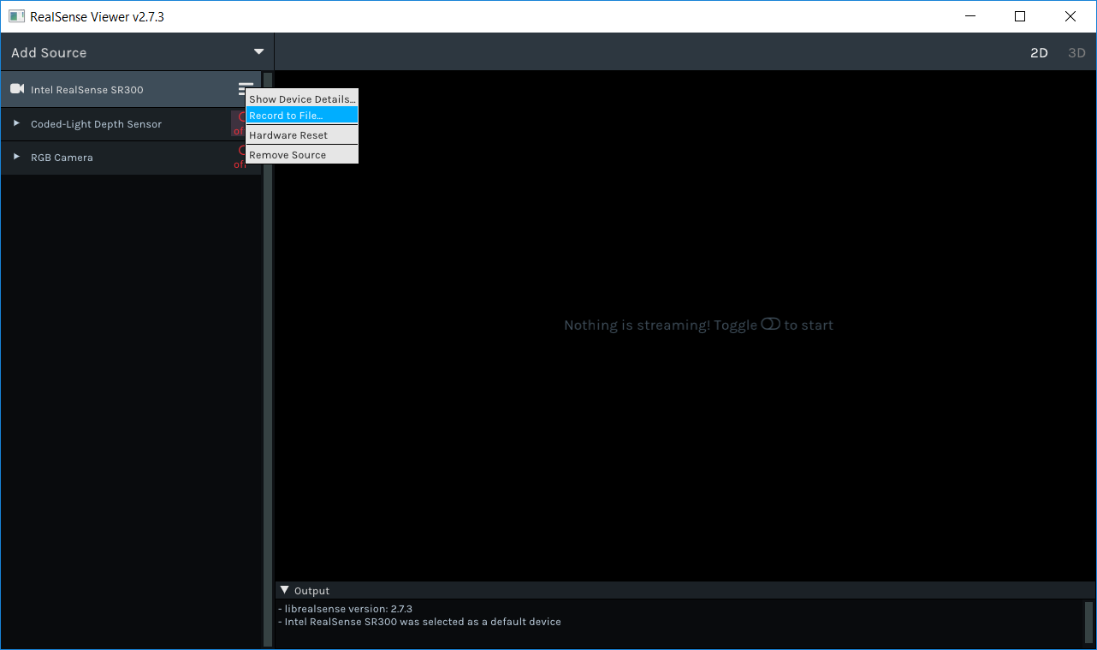This screenshot has width=1097, height=650.
Task: Click the RealSense Viewer app icon in title bar
Action: (x=16, y=16)
